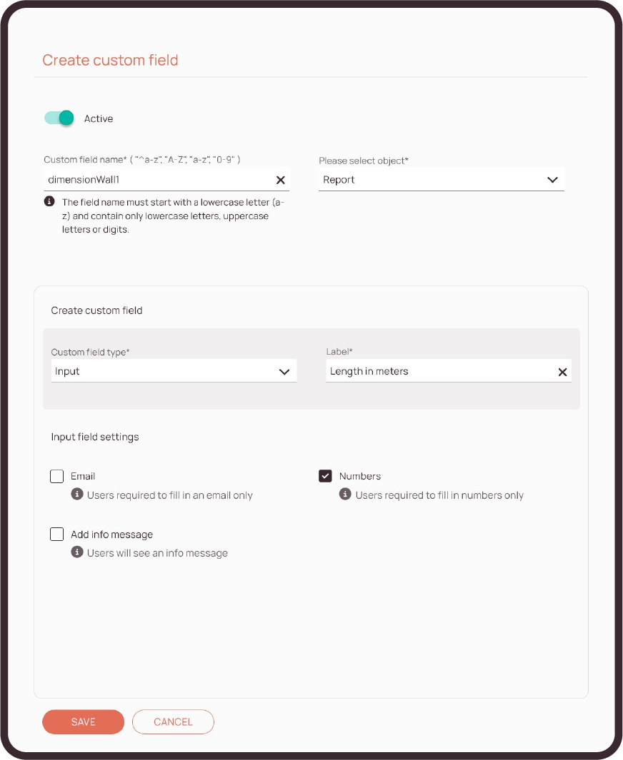Enable the Email checkbox
623x760 pixels.
pos(57,476)
